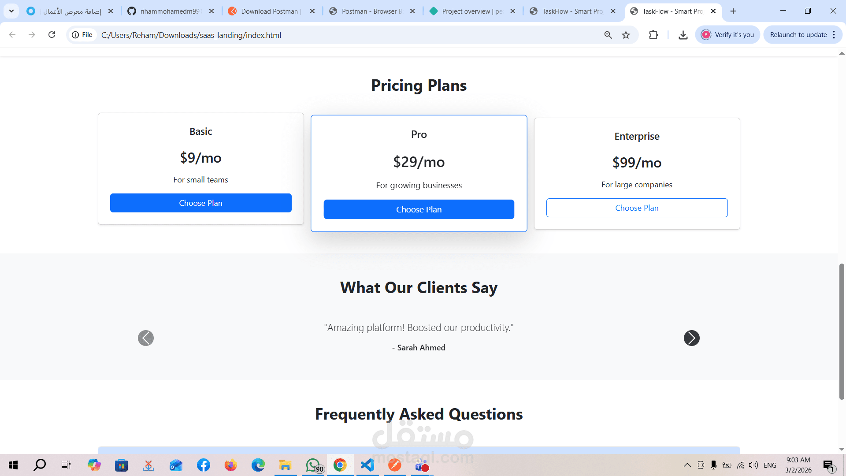Screen dimensions: 846x476
Task: Bookmark this page with star icon
Action: [626, 35]
